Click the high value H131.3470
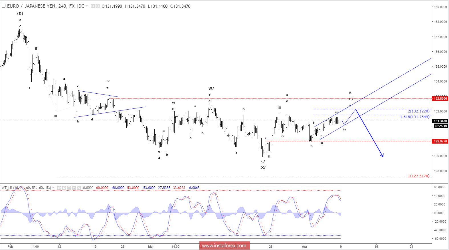The height and width of the screenshot is (250, 449). tap(135, 6)
